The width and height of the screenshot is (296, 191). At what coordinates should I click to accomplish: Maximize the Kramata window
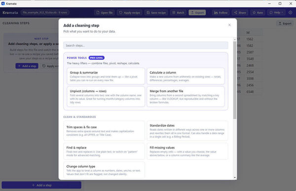pyautogui.click(x=280, y=3)
